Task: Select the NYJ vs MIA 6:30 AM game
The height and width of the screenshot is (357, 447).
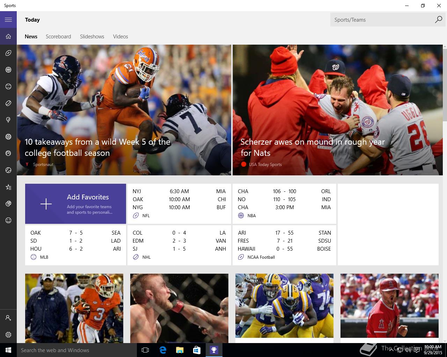Action: [179, 191]
